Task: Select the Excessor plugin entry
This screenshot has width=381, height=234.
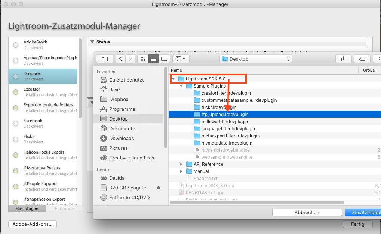Action: (x=43, y=92)
